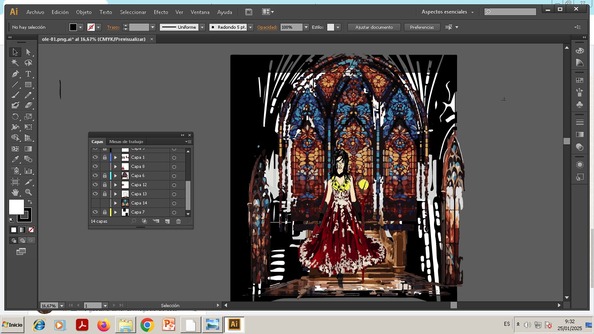Hide layer Capa 8 with eye icon
This screenshot has height=334, width=594.
pyautogui.click(x=95, y=167)
